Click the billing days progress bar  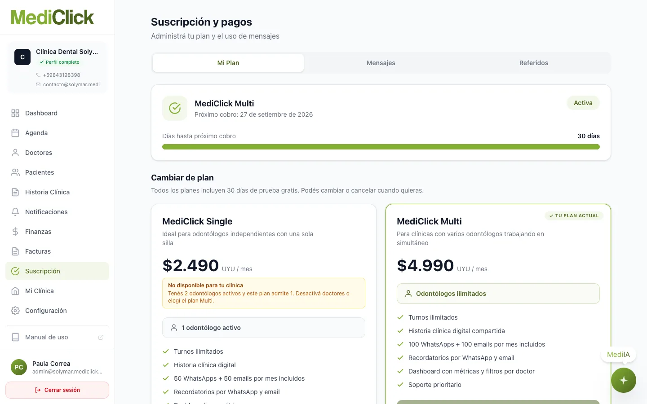381,147
